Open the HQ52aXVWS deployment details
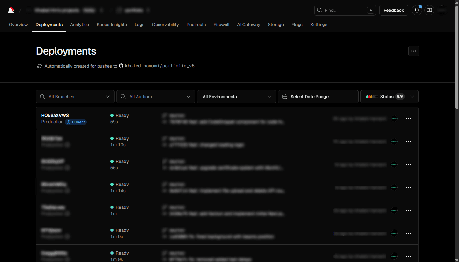The height and width of the screenshot is (262, 459). 55,115
